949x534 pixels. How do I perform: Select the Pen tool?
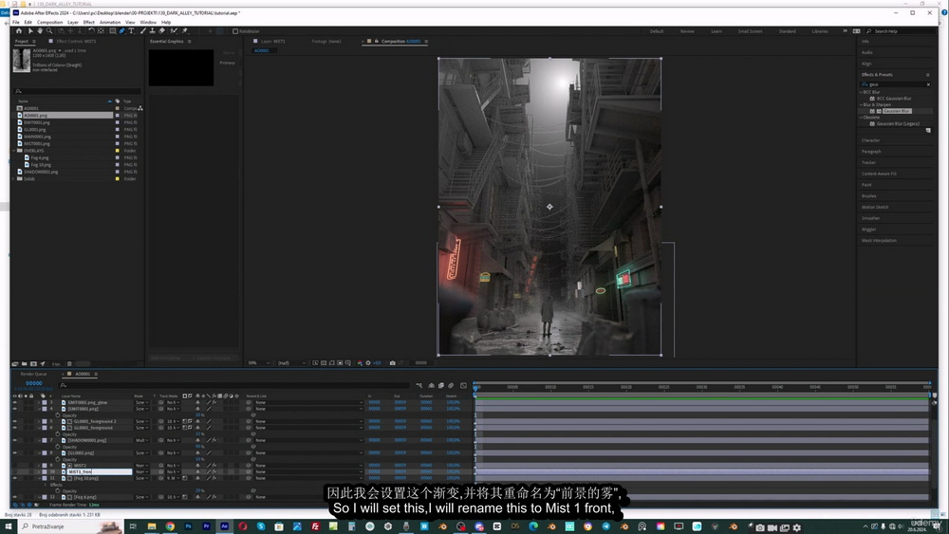pos(122,31)
